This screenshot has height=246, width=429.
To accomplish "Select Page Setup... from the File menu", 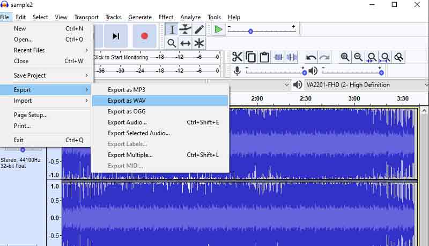I will pyautogui.click(x=46, y=115).
